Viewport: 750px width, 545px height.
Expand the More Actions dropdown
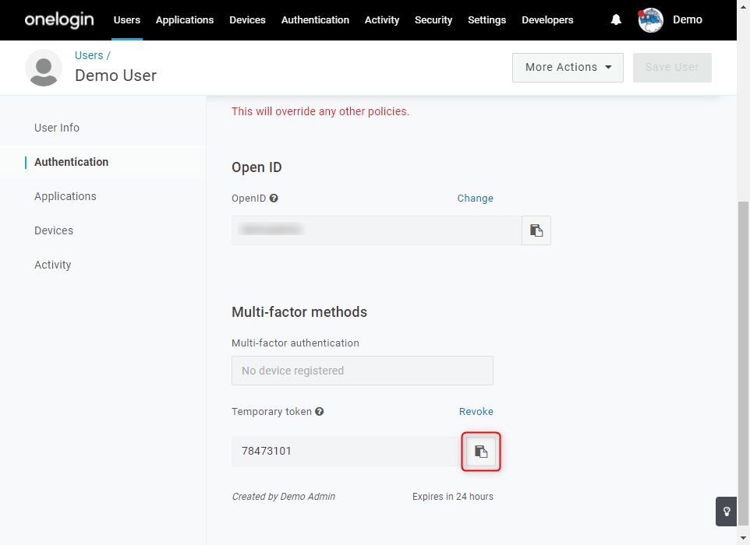pyautogui.click(x=568, y=68)
